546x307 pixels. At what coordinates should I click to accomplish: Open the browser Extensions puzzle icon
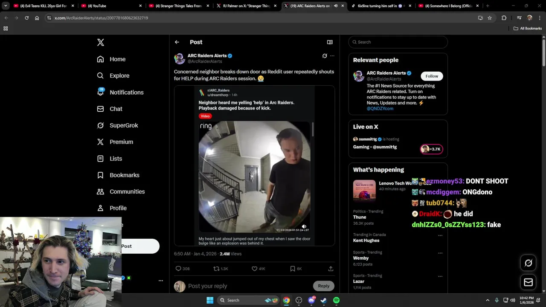click(x=504, y=18)
